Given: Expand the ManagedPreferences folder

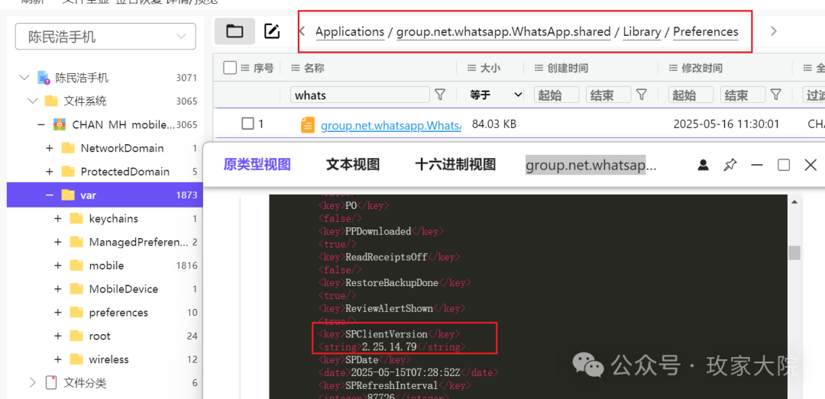Looking at the screenshot, I should [58, 242].
